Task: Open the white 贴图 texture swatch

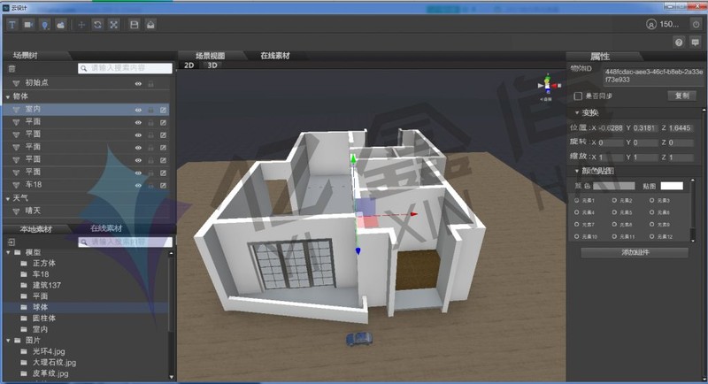Action: [x=672, y=186]
